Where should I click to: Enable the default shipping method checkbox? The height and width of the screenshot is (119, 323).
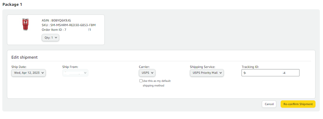point(141,81)
